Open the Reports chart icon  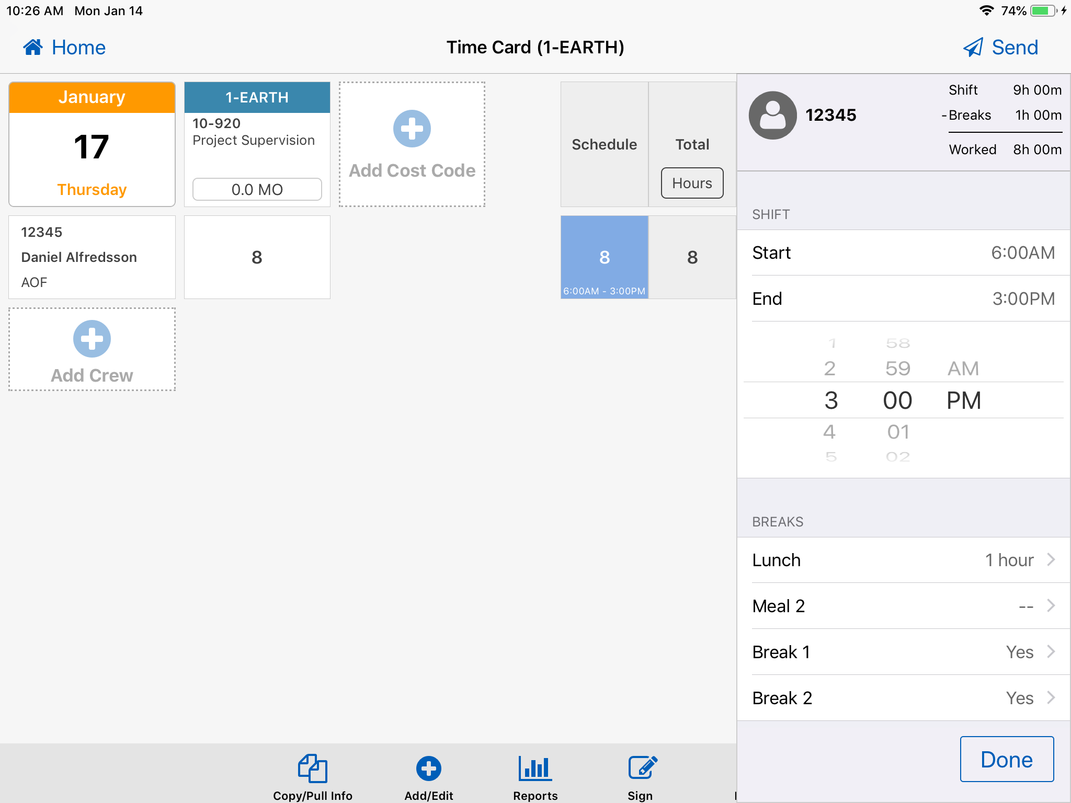pyautogui.click(x=535, y=768)
